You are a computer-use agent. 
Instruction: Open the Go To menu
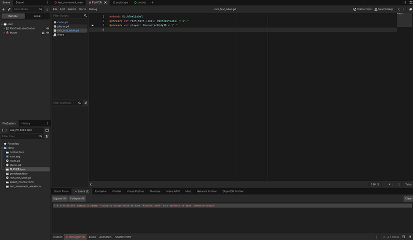point(83,9)
